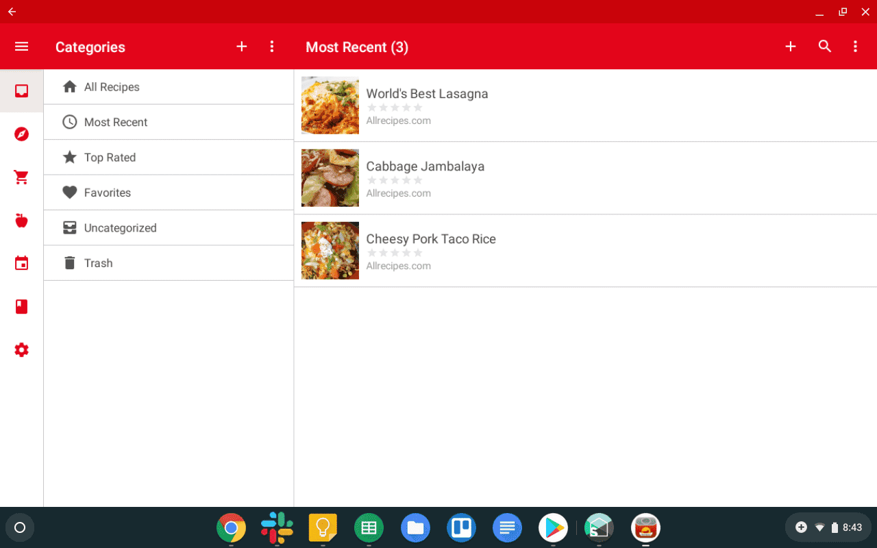This screenshot has width=877, height=548.
Task: Open the Recipes section in the sidebar
Action: [21, 90]
